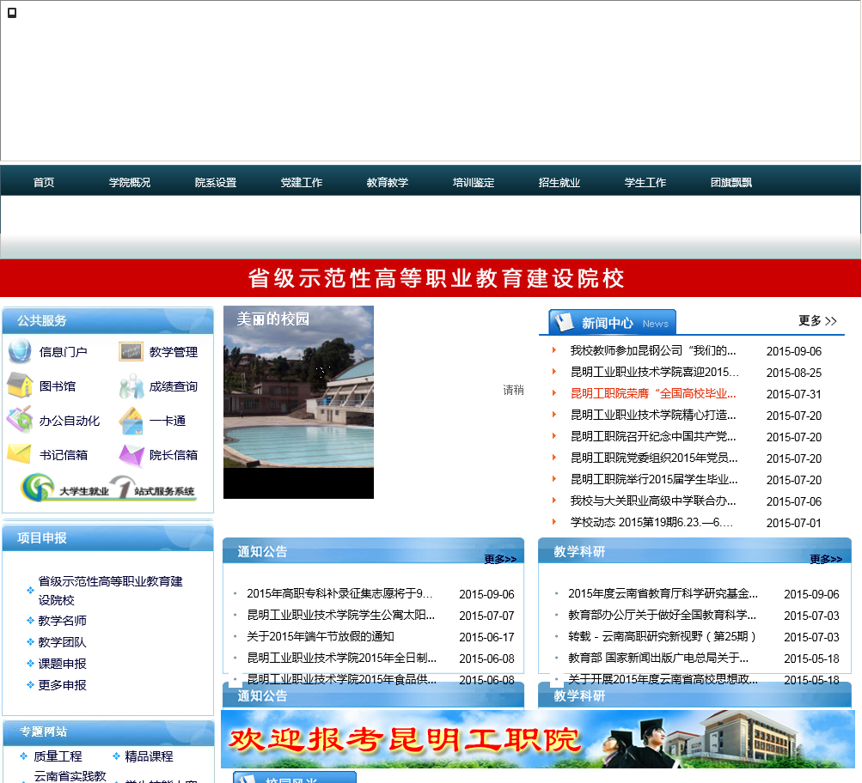Open the 成绩查询 people icon
Image resolution: width=862 pixels, height=783 pixels.
pyautogui.click(x=131, y=387)
